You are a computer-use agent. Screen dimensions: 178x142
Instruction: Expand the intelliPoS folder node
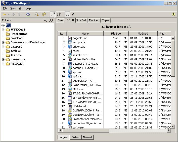click(3, 51)
